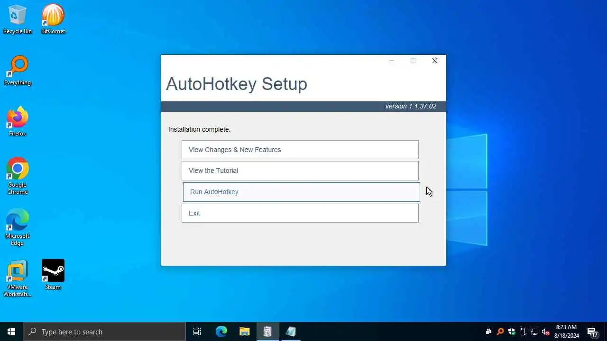The image size is (607, 341).
Task: Select Everything search desktop shortcut
Action: (18, 71)
